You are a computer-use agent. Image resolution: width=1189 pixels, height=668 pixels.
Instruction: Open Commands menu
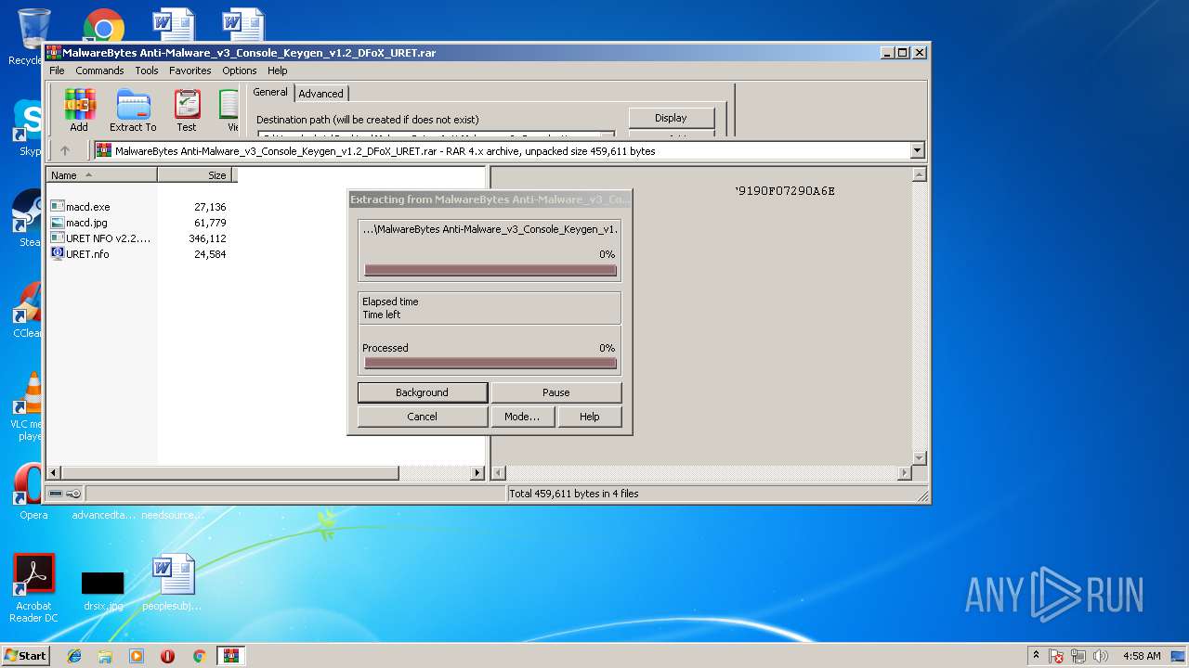click(99, 71)
